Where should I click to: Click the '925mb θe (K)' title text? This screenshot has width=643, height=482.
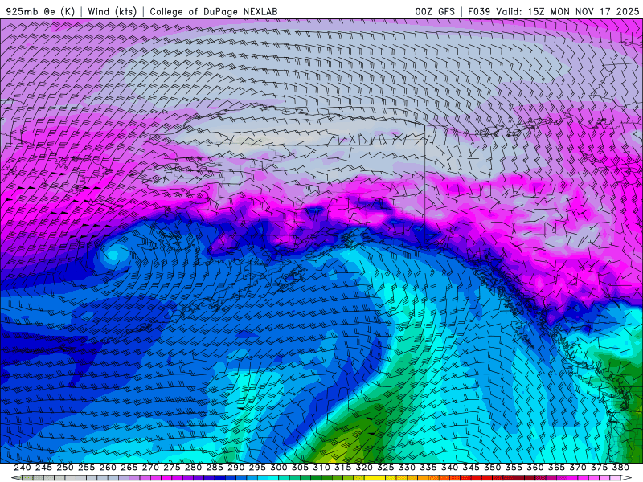point(41,11)
